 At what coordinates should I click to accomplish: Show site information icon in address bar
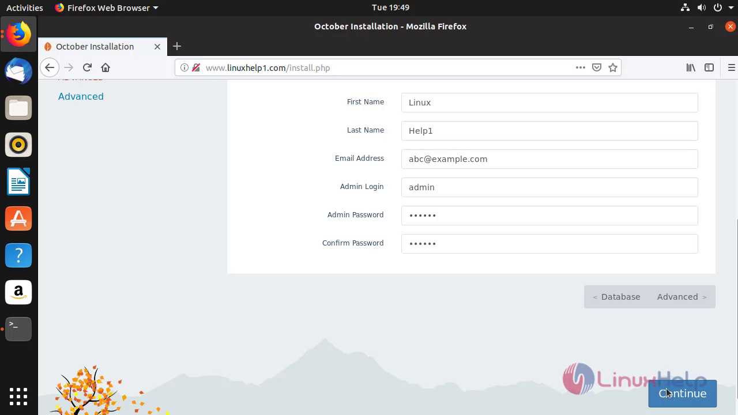[x=184, y=67]
